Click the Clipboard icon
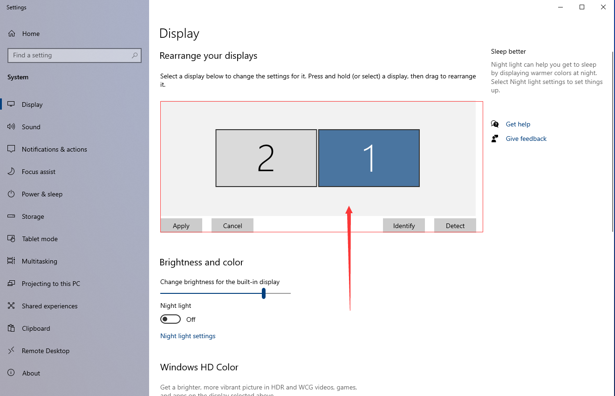 12,328
